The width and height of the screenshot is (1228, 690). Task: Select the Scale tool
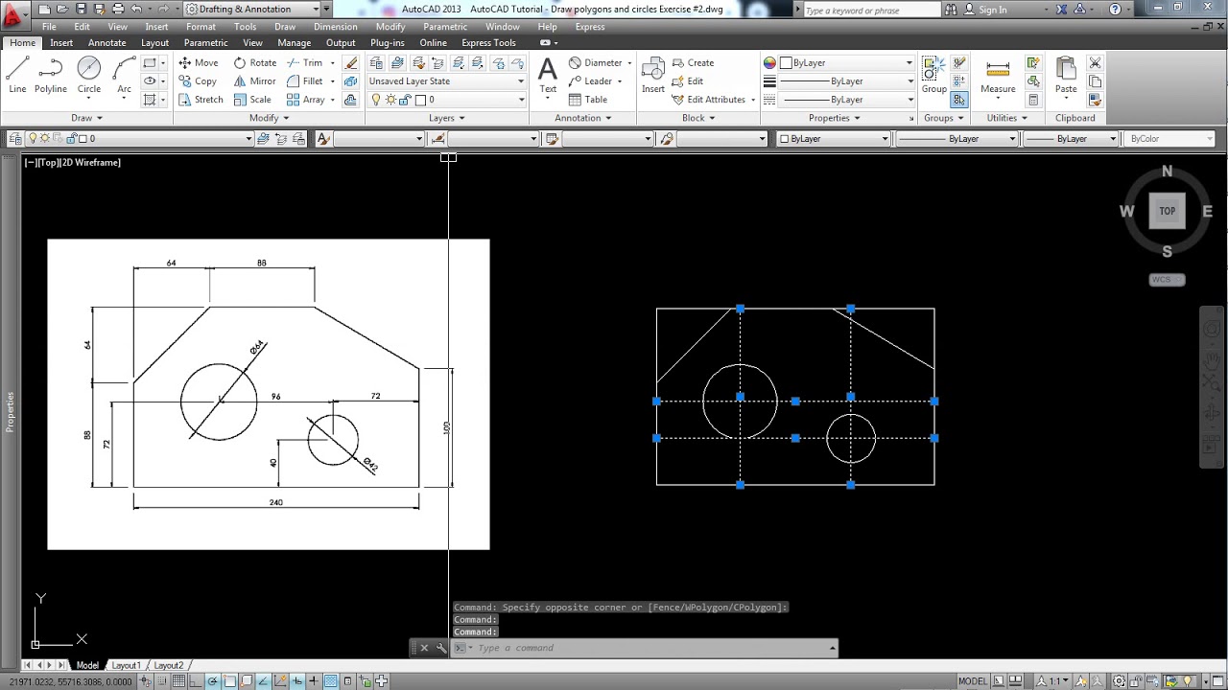[252, 100]
